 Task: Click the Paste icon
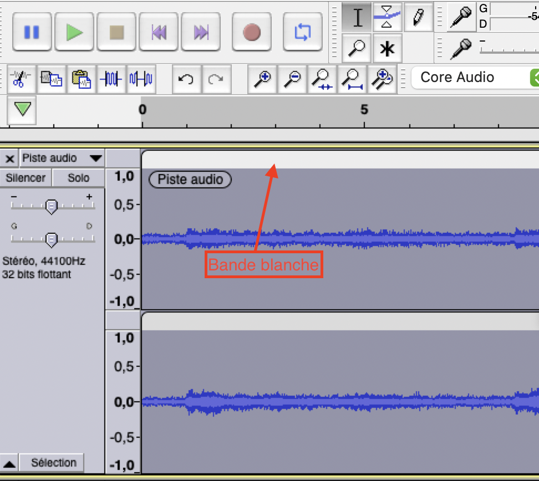coord(82,79)
